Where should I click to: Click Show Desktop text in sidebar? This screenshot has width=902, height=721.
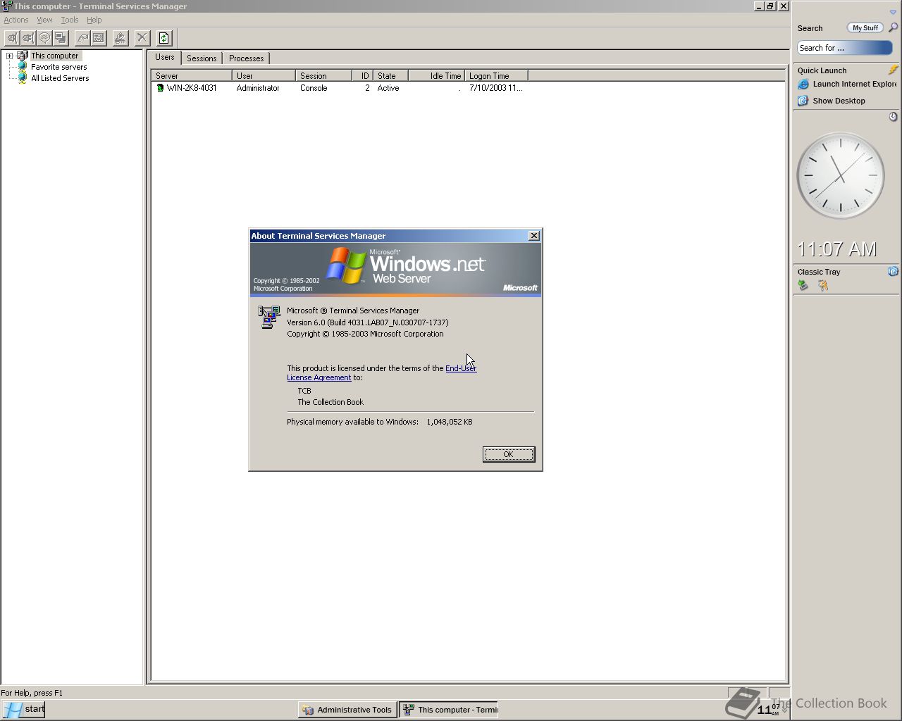point(839,101)
